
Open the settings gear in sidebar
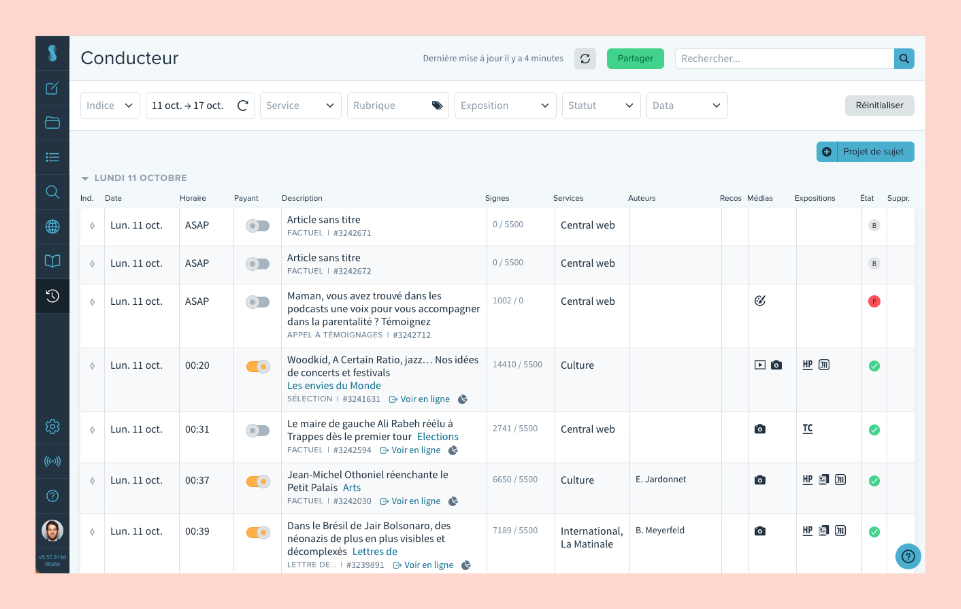52,426
